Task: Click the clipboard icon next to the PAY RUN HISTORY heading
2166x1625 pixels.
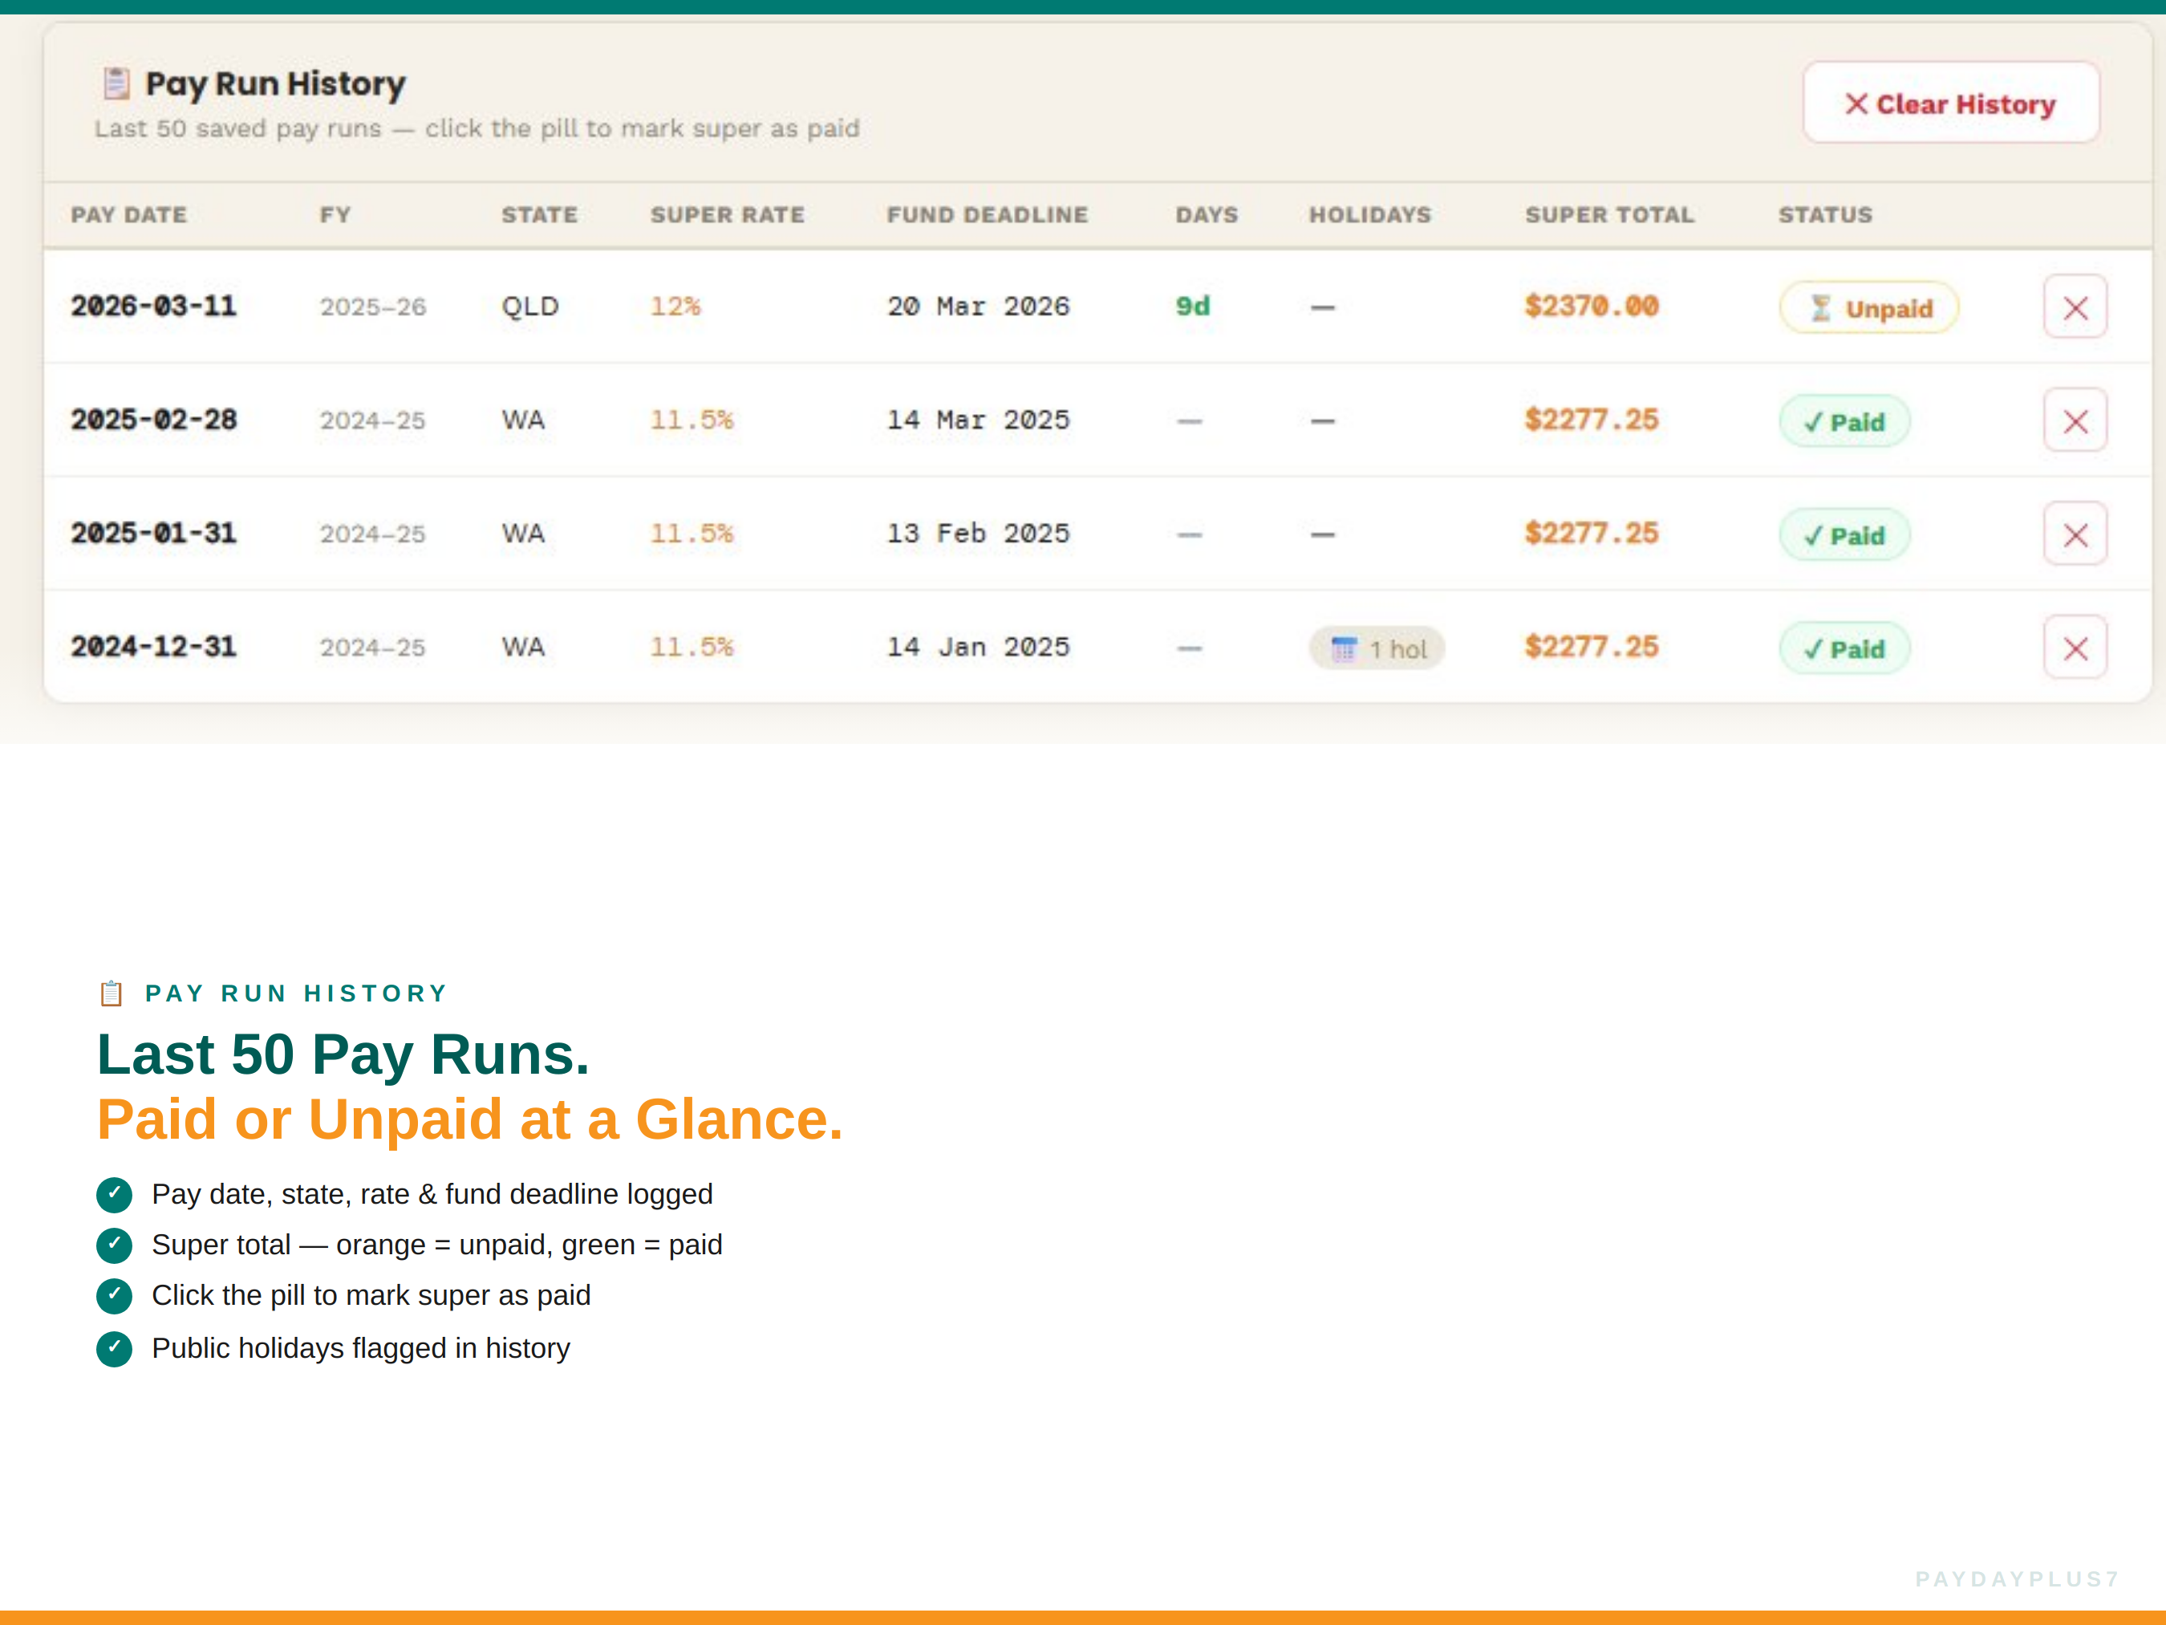Action: point(112,993)
